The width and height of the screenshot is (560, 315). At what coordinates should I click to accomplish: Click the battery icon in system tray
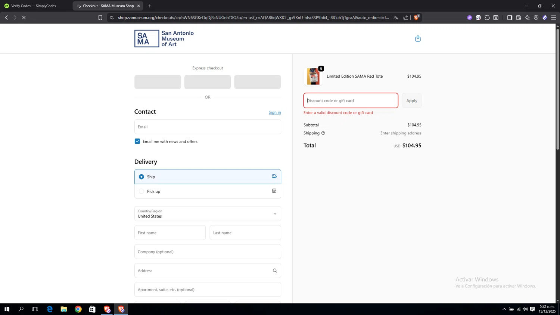coord(511,309)
